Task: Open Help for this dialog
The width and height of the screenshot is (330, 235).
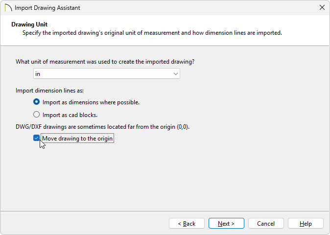Action: coord(306,224)
